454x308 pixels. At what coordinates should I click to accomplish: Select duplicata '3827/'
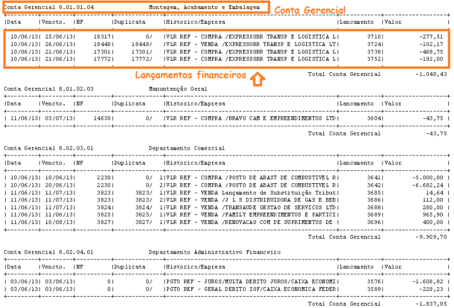144,222
